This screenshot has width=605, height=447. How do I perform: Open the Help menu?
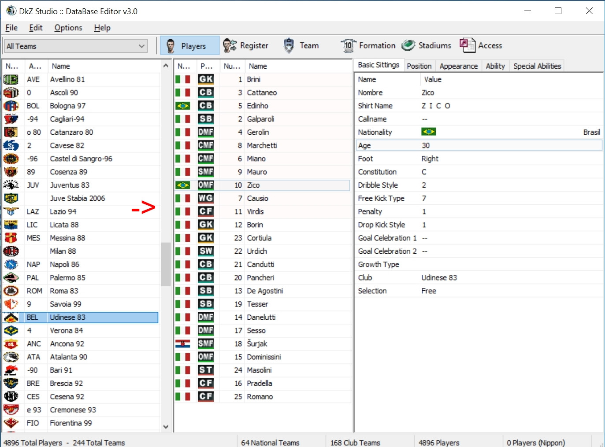[102, 28]
